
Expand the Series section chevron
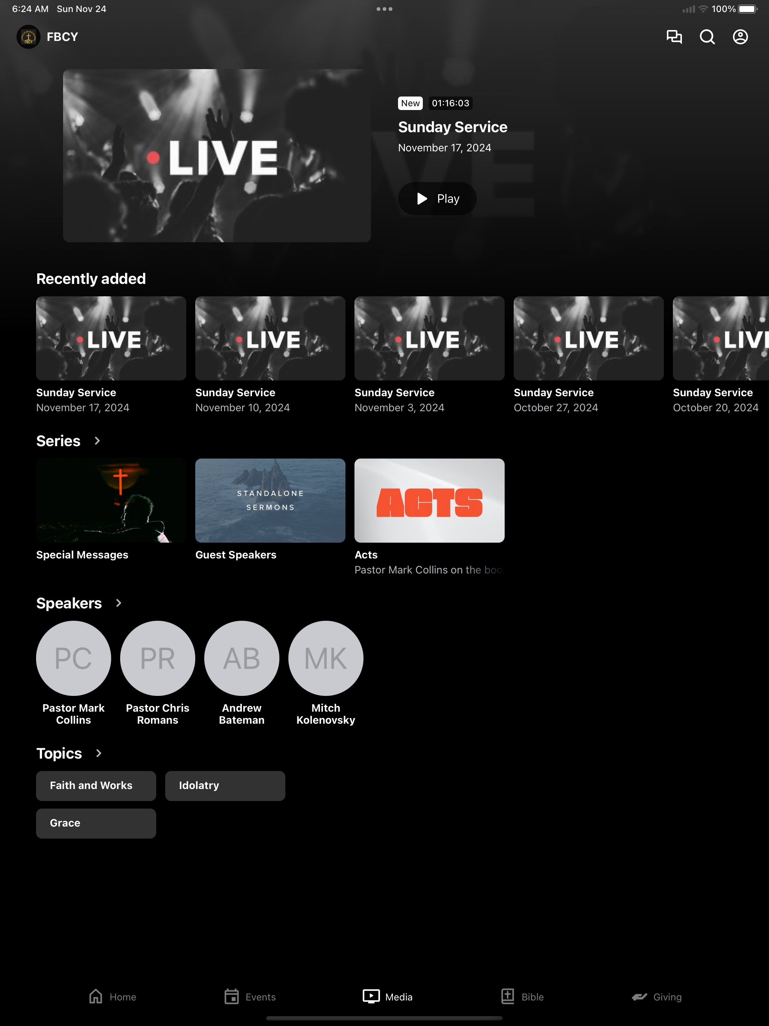[97, 441]
